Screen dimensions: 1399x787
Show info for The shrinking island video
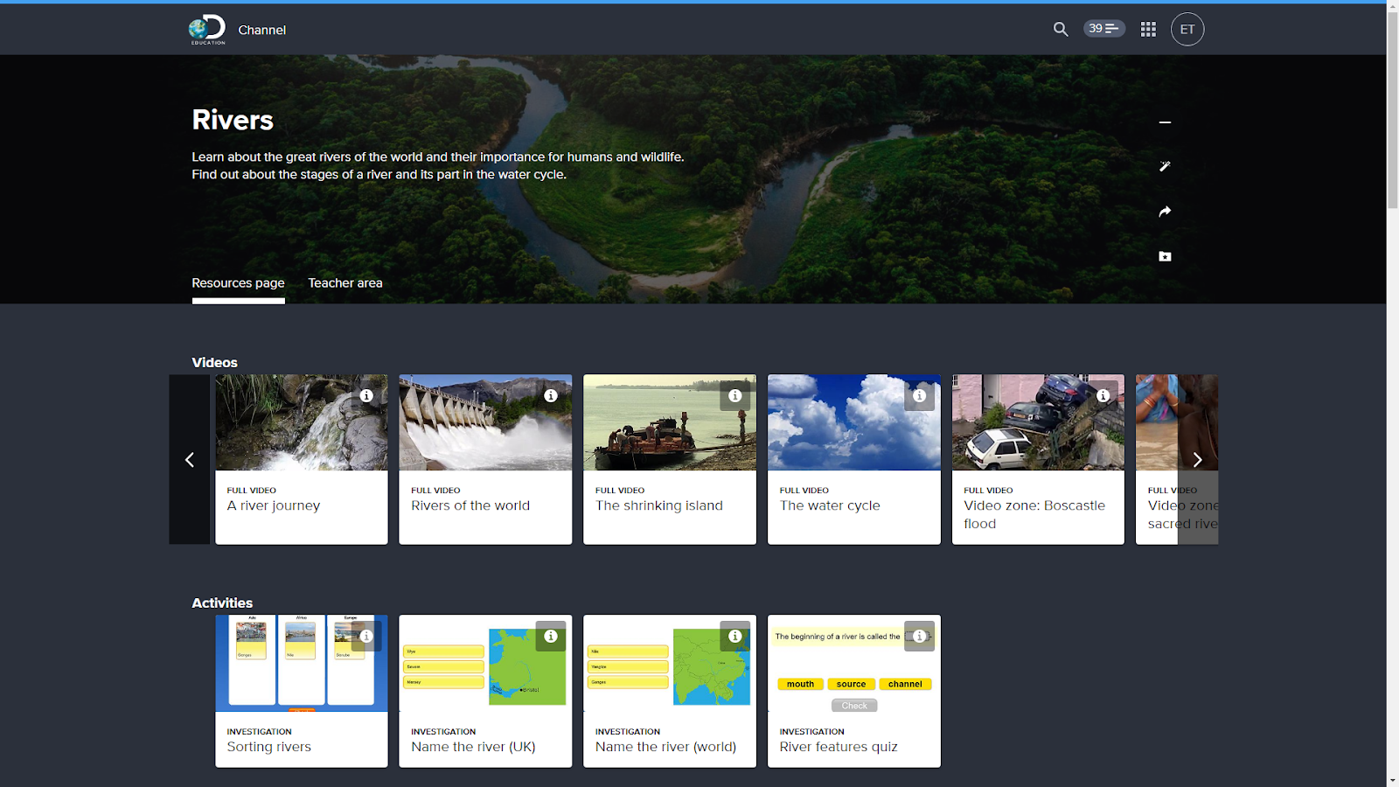point(735,396)
